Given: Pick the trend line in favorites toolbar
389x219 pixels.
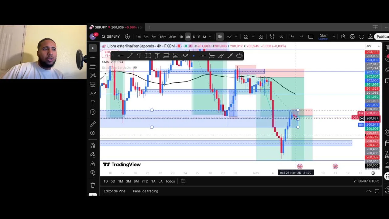Looking at the screenshot, I should coord(130,56).
